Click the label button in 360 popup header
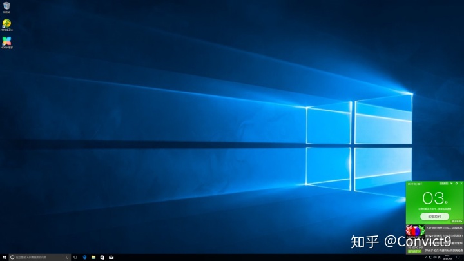This screenshot has height=261, width=464. (443, 184)
